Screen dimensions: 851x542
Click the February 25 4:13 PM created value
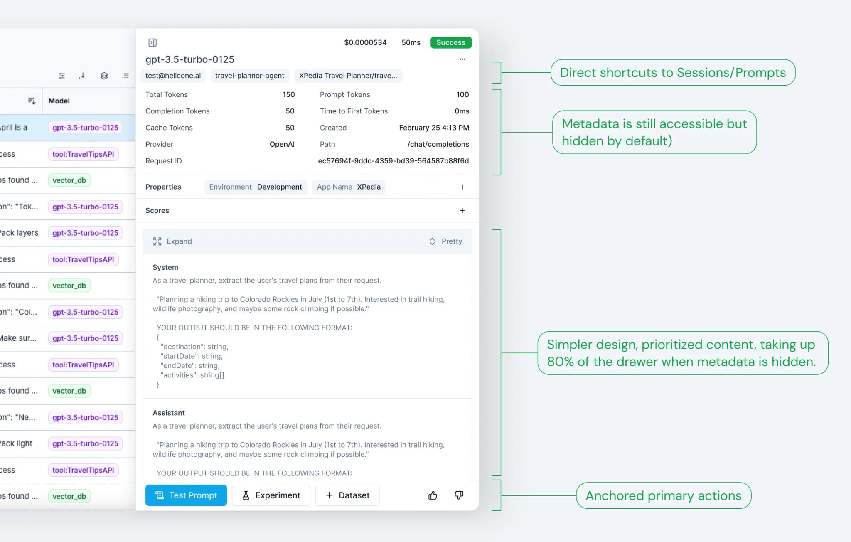(434, 128)
